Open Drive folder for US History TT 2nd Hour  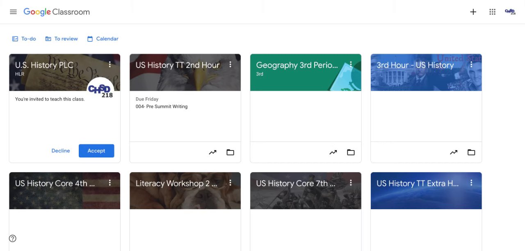point(231,152)
